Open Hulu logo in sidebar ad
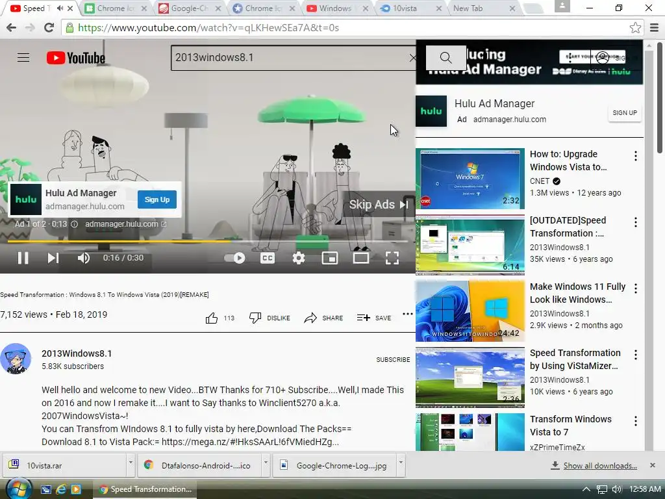This screenshot has width=665, height=499. coord(431,111)
